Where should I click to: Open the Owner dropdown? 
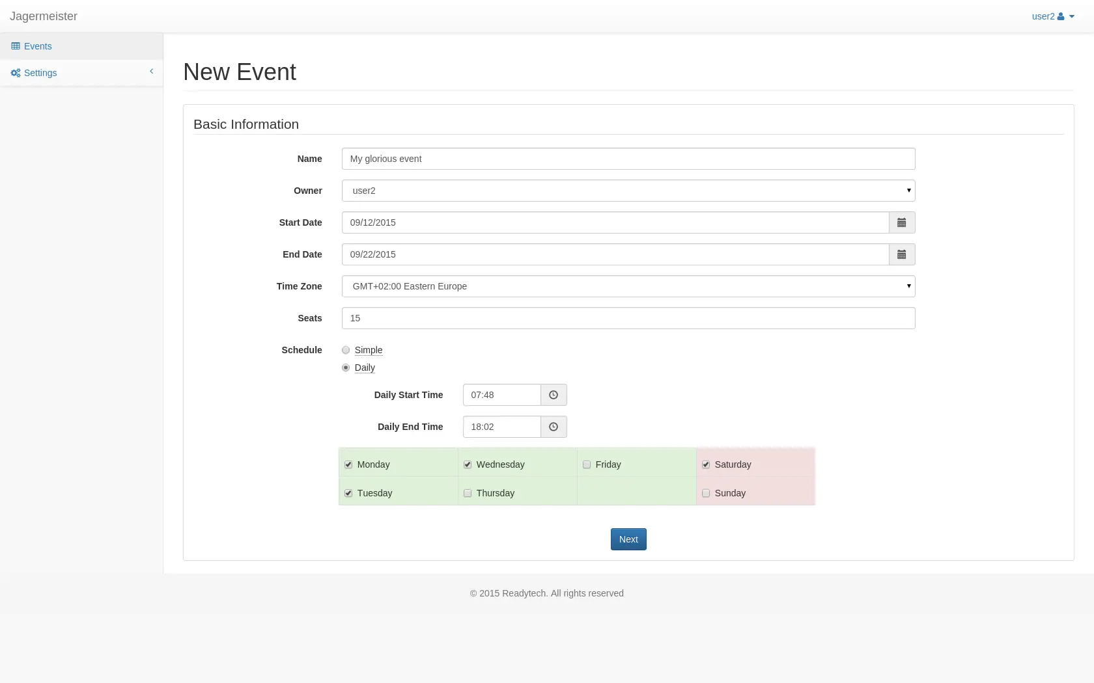click(628, 191)
